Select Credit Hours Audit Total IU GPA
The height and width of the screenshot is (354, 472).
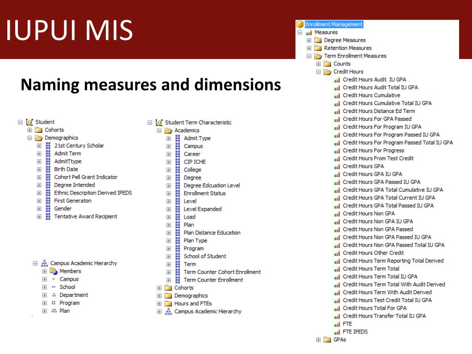380,88
